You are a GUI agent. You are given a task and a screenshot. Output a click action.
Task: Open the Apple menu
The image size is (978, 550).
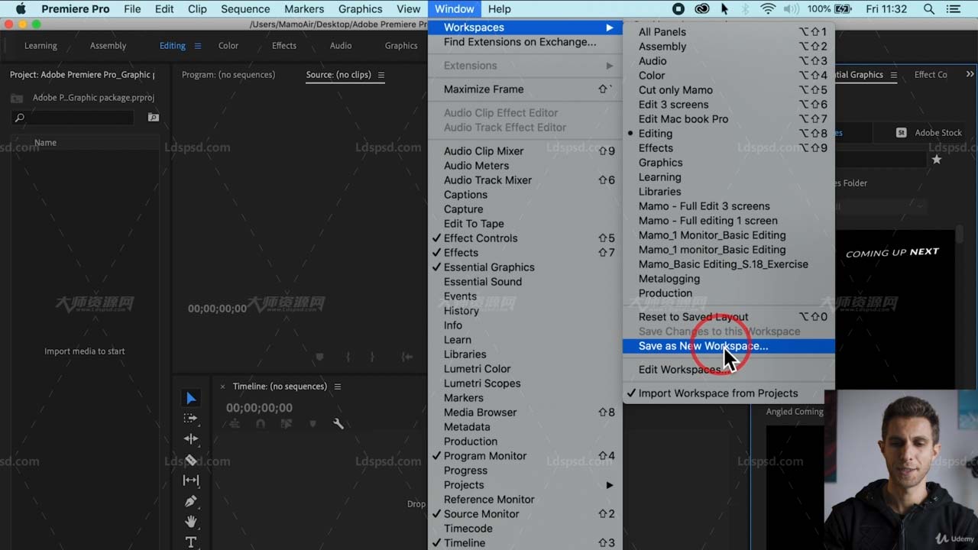click(21, 9)
